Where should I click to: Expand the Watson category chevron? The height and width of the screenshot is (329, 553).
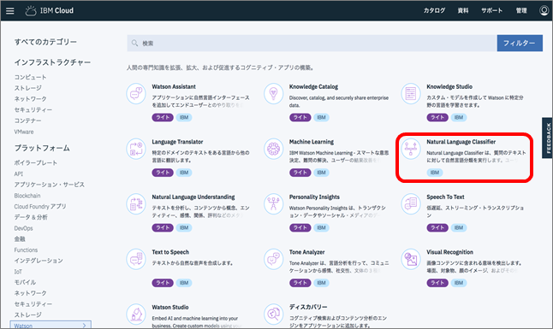[x=84, y=326]
